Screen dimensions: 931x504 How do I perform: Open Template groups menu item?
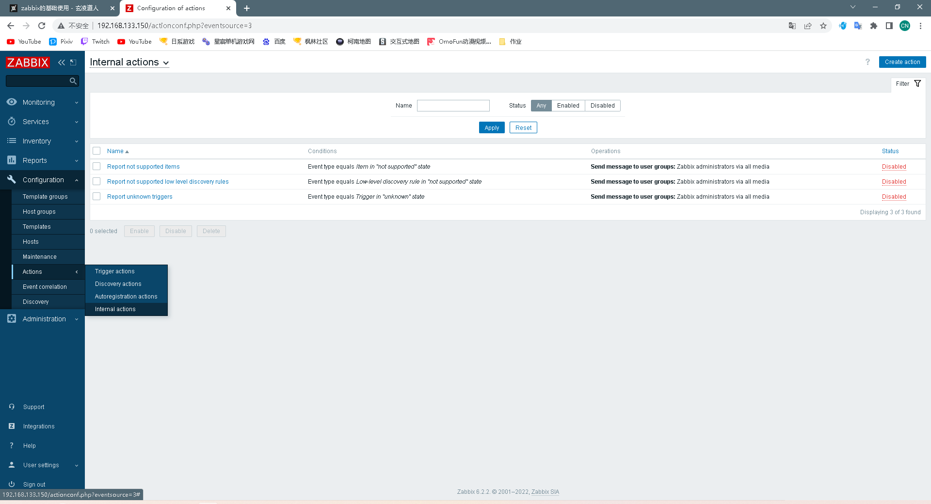tap(48, 197)
